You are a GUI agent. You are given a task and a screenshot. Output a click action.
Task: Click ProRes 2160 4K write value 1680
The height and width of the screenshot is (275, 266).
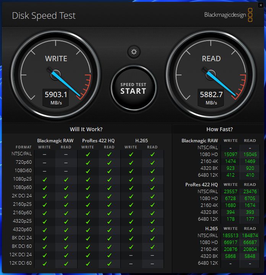(x=230, y=205)
